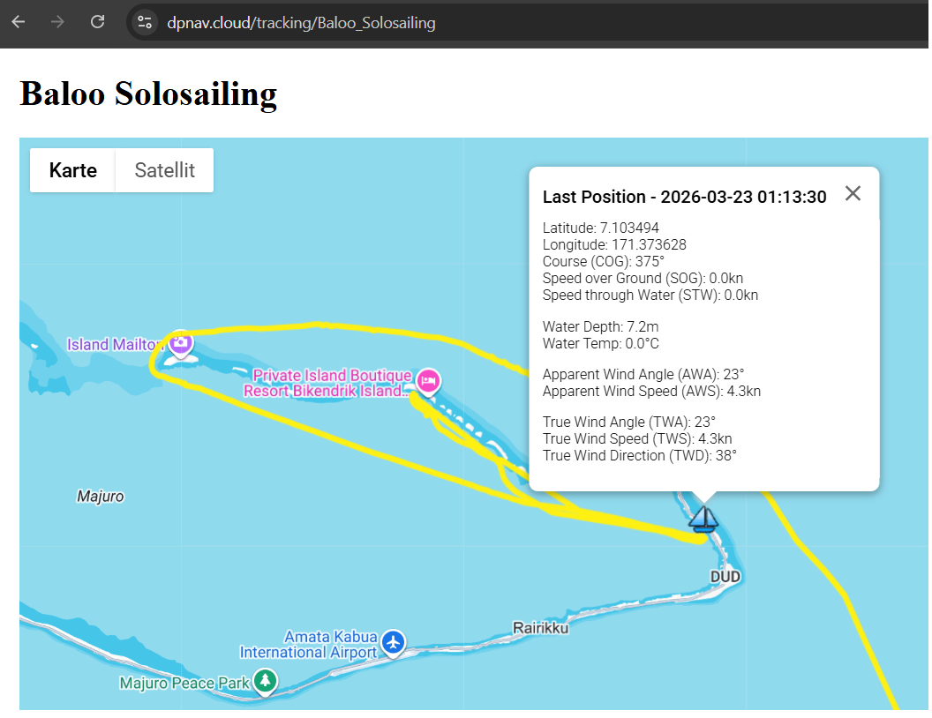Click the browser back arrow
The width and height of the screenshot is (932, 718).
(19, 22)
